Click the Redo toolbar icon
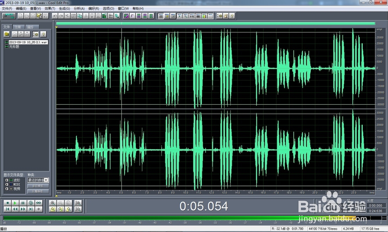The image size is (388, 232). point(61,16)
